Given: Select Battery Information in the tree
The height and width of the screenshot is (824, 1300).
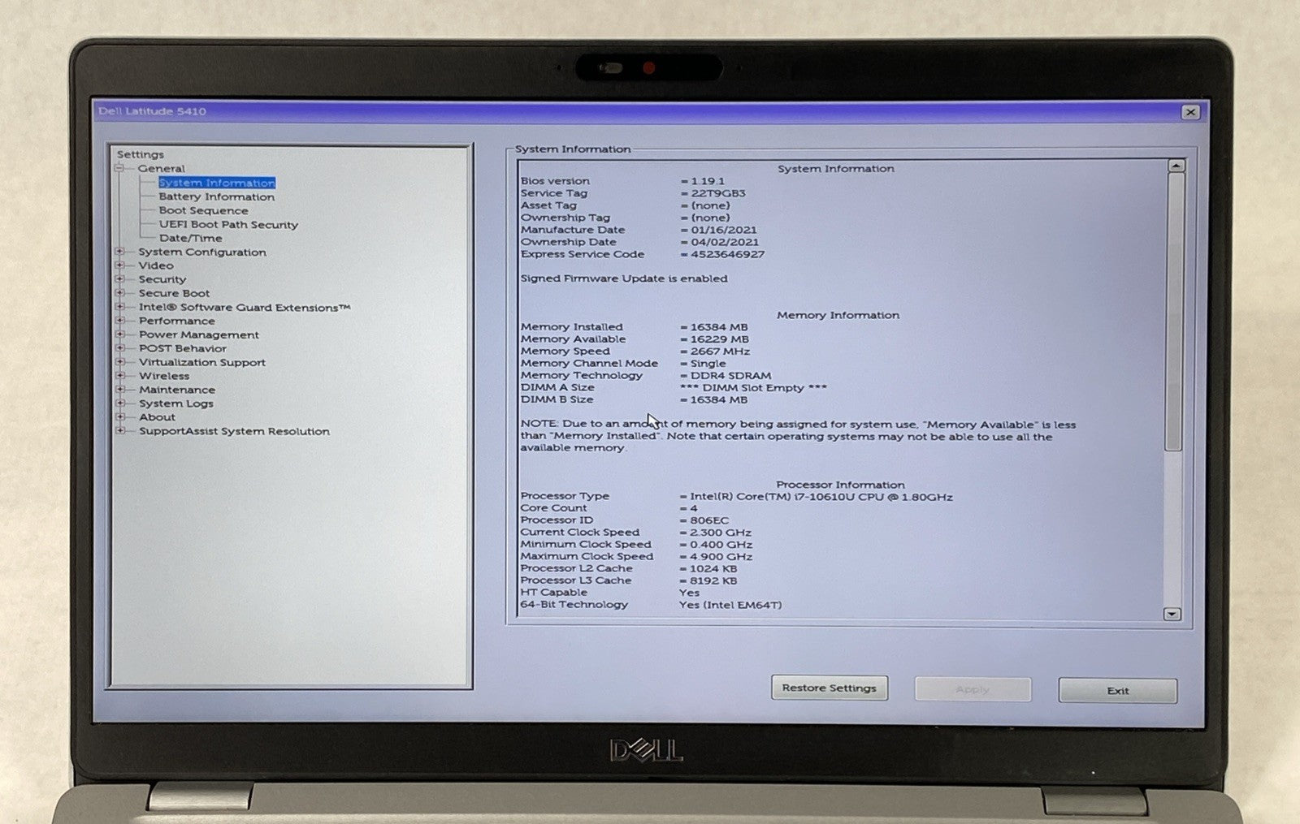Looking at the screenshot, I should (216, 196).
